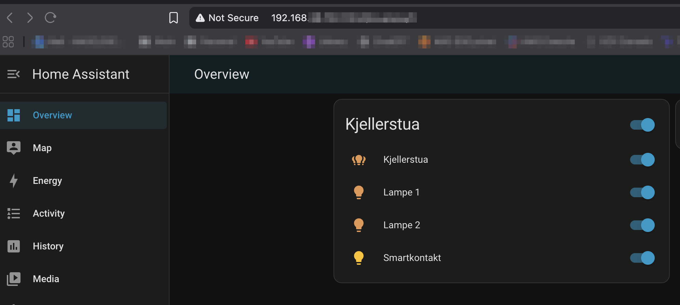Click the Lampe 2 entity name
The image size is (680, 305).
(402, 225)
